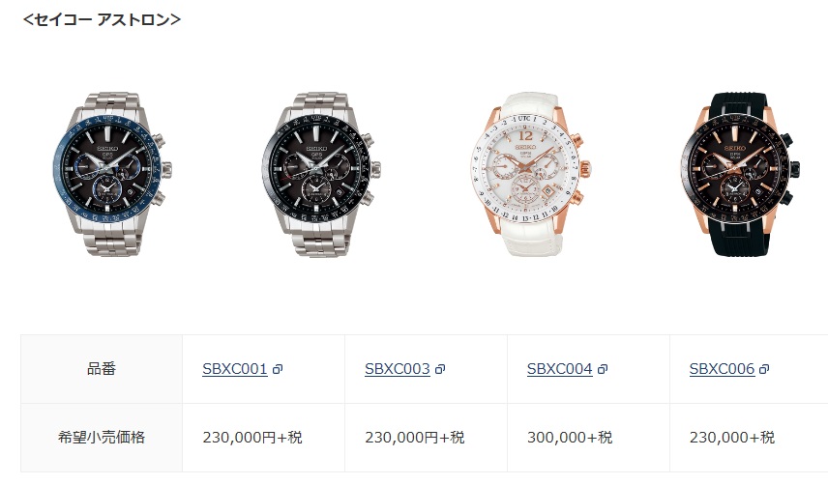Open the SBXC003 product link
The image size is (828, 485).
tap(398, 369)
